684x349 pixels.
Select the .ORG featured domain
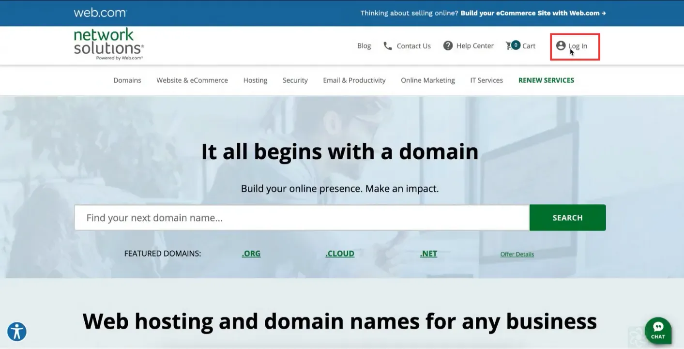click(251, 254)
